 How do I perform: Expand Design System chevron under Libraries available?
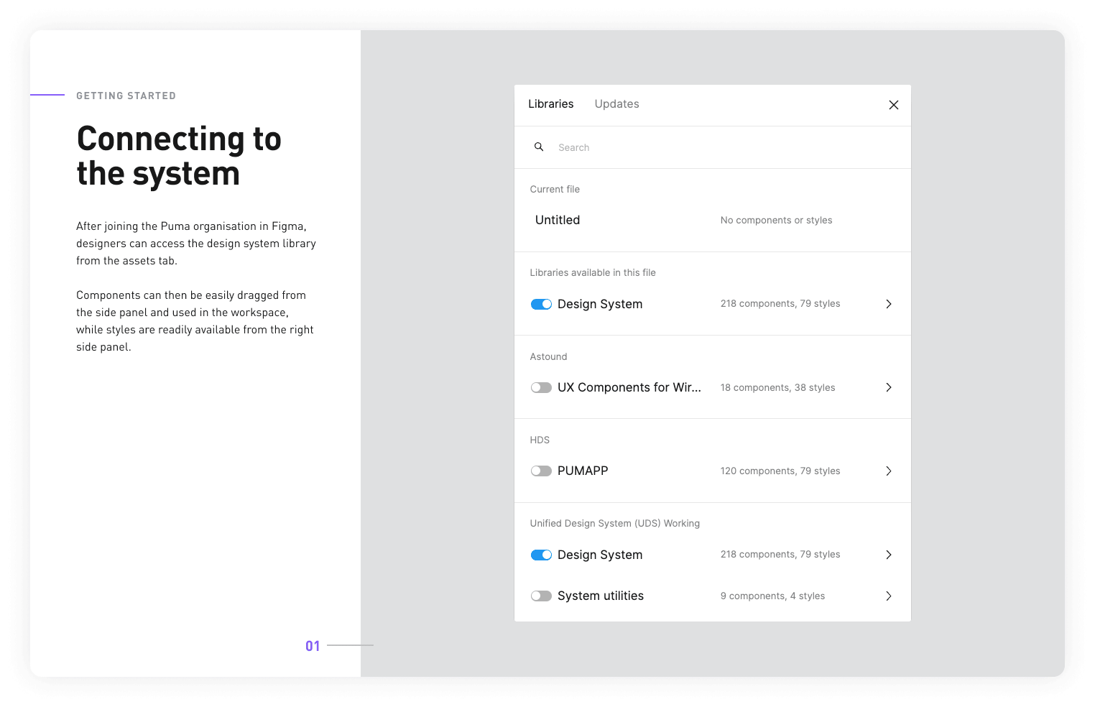[889, 304]
